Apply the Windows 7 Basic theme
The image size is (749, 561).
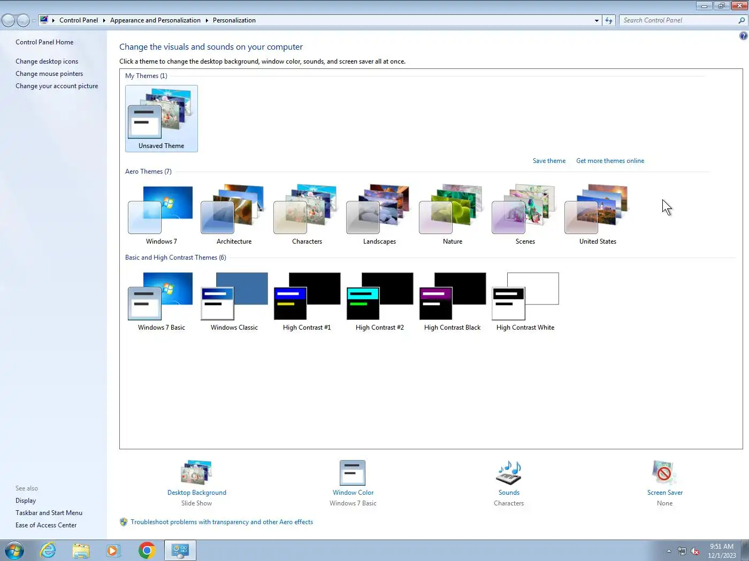coord(161,301)
